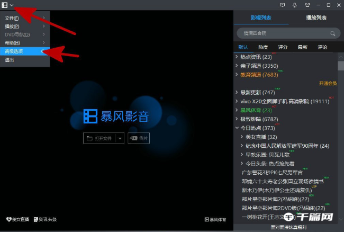
Task: Expand the 极致影院 (6782) category
Action: 237,119
